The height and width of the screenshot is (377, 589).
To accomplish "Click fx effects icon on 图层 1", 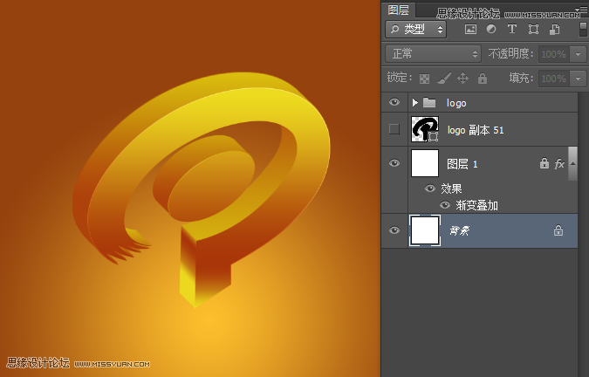I will click(x=559, y=164).
